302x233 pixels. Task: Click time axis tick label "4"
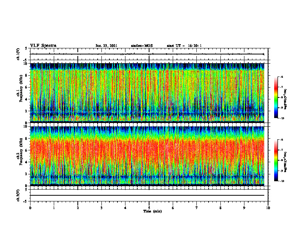point(125,208)
